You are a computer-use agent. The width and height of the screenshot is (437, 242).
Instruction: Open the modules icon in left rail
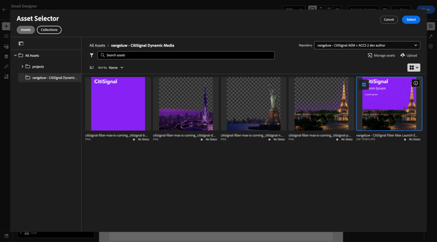(x=6, y=76)
